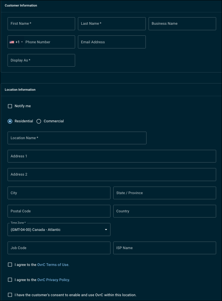This screenshot has height=301, width=222.
Task: Open the US flag country code selector
Action: pos(16,42)
